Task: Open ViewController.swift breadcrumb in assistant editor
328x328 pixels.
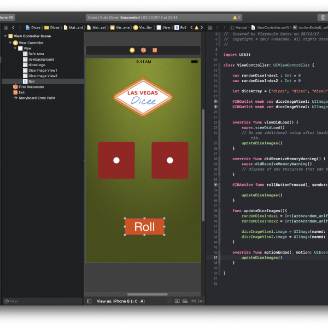Action: (270, 28)
